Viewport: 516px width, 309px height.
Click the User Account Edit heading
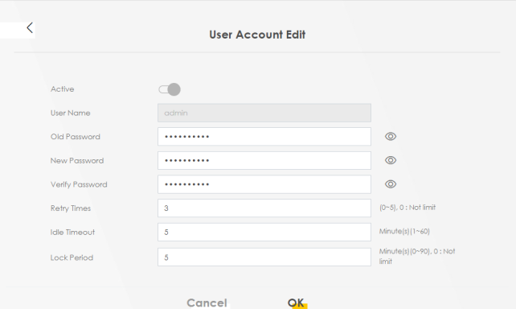pos(257,35)
